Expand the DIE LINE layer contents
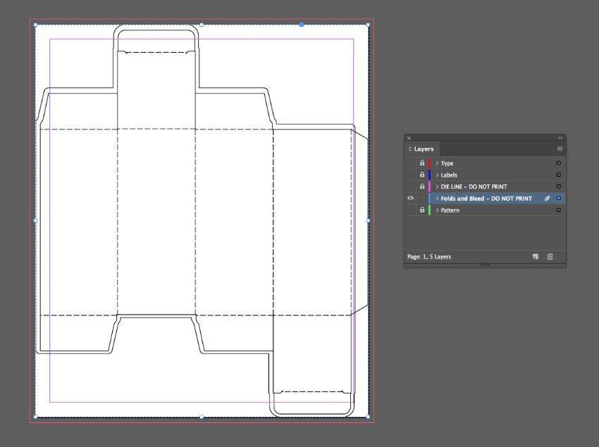Viewport: 599px width, 447px height. pyautogui.click(x=437, y=187)
